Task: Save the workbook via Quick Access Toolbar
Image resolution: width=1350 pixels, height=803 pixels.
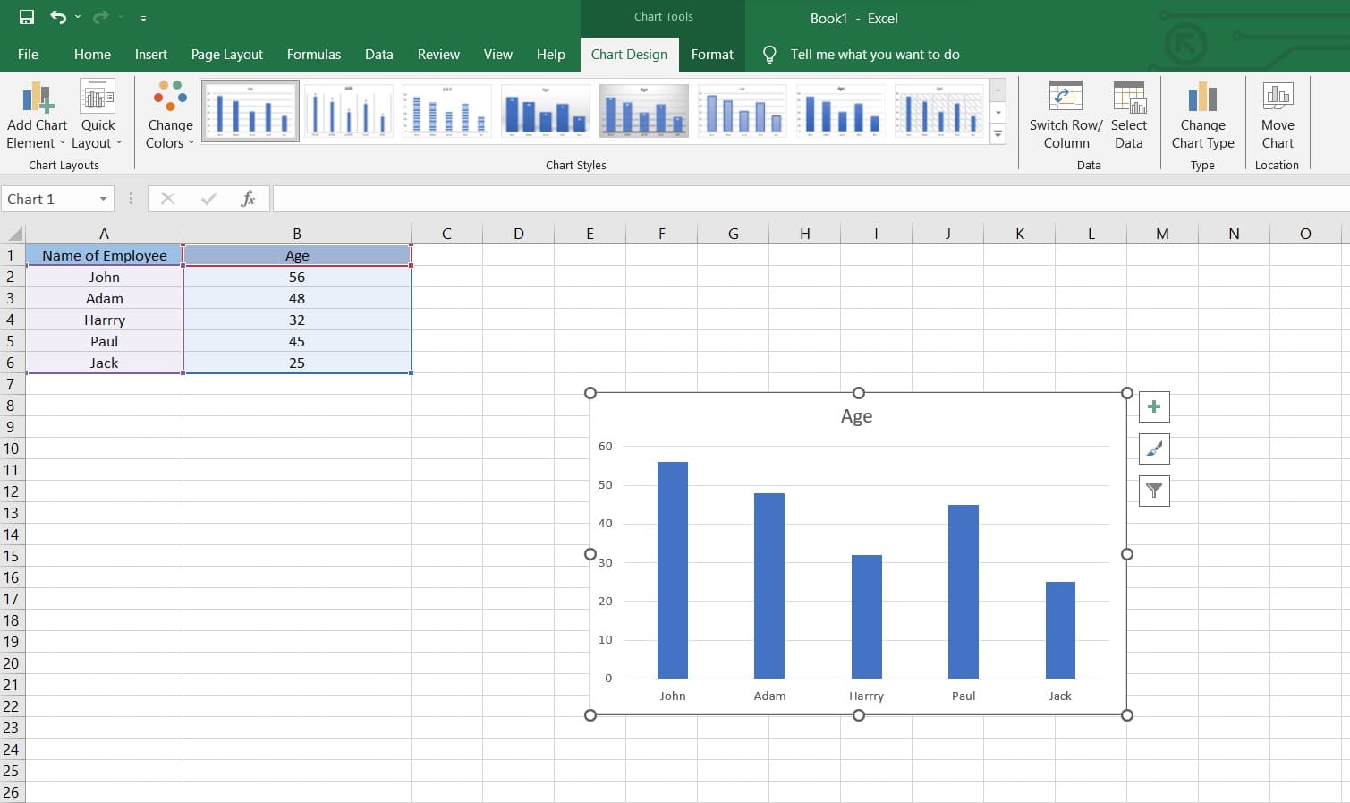Action: (x=24, y=17)
